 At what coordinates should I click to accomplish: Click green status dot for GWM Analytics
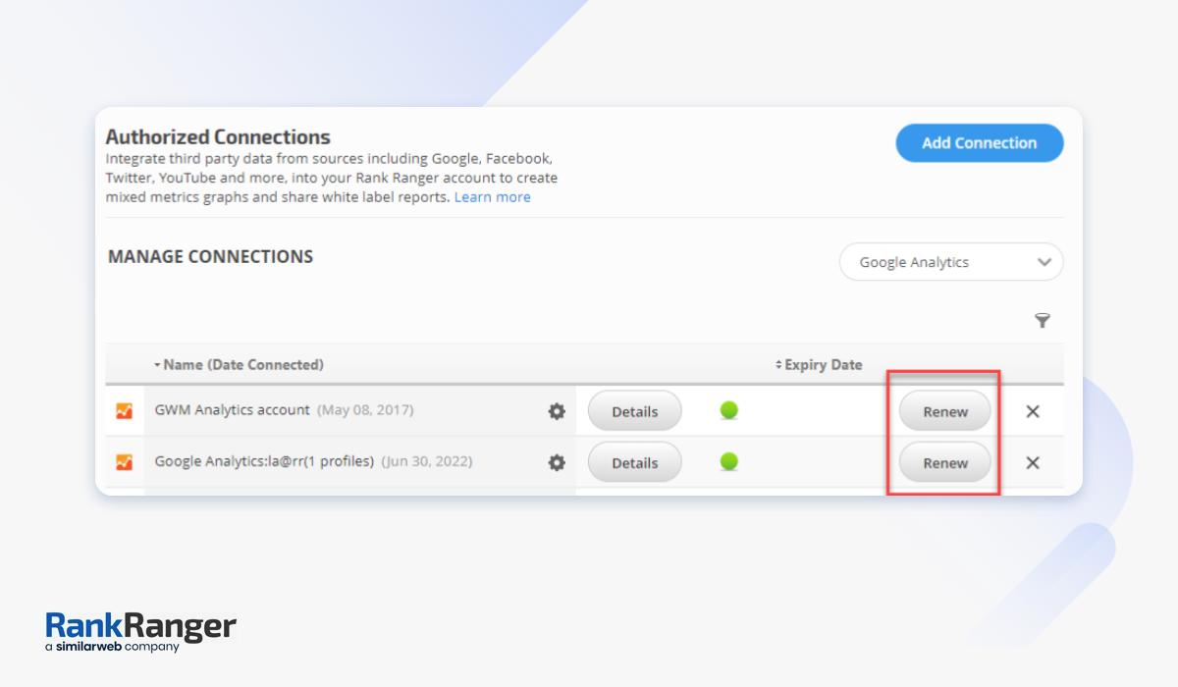(x=728, y=410)
